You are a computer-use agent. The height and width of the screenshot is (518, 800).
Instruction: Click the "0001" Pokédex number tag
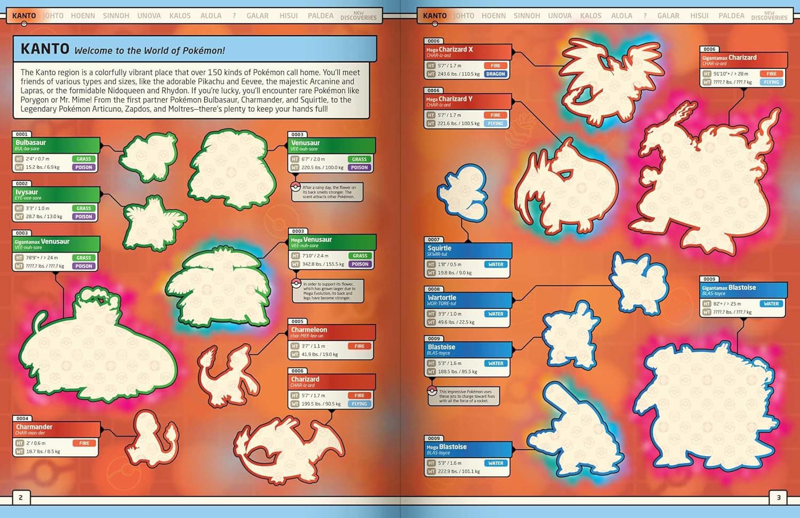(22, 134)
